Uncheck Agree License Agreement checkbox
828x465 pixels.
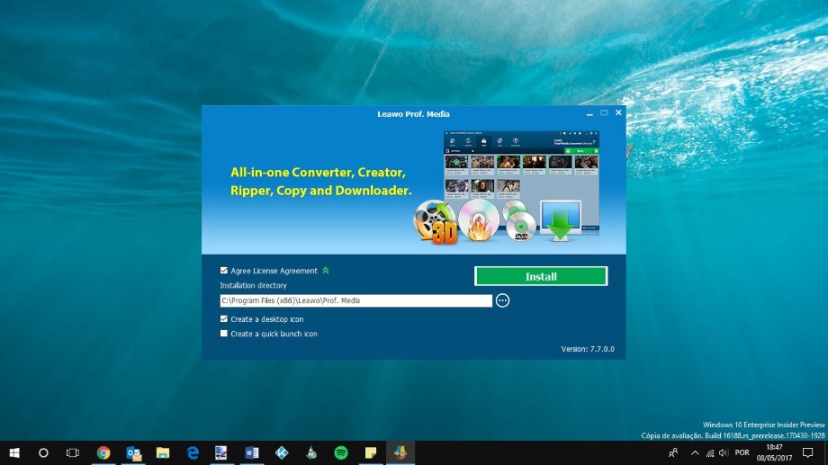coord(224,271)
